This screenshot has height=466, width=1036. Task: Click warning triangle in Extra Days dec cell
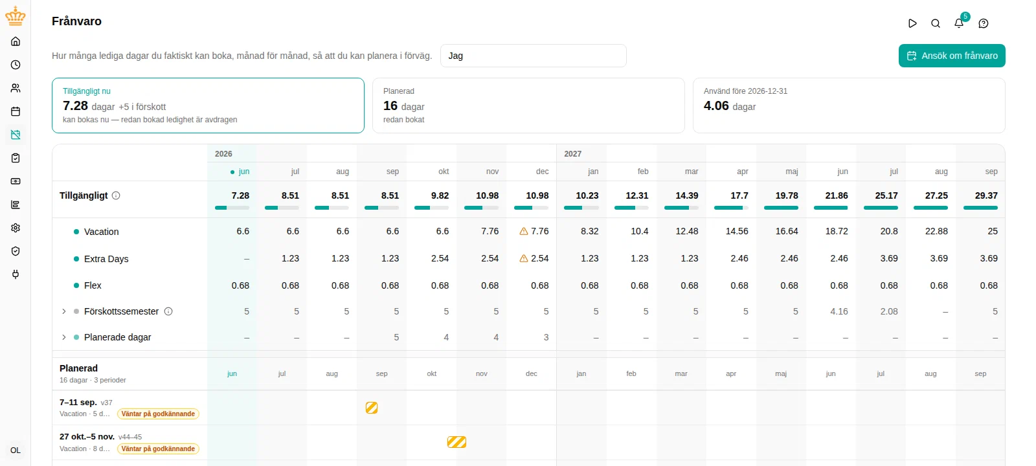[x=524, y=258]
